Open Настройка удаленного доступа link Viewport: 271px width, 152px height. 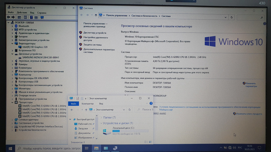click(x=96, y=39)
